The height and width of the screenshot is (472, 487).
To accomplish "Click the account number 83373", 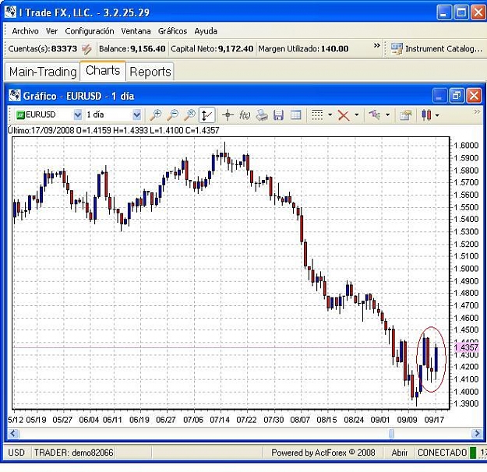I will pyautogui.click(x=64, y=49).
